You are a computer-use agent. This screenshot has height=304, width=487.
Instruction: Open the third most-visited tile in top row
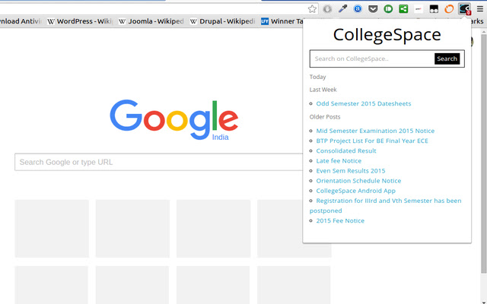pyautogui.click(x=213, y=229)
